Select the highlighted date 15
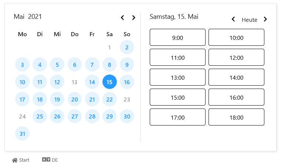Screen dimensions: 281x165 tap(109, 82)
